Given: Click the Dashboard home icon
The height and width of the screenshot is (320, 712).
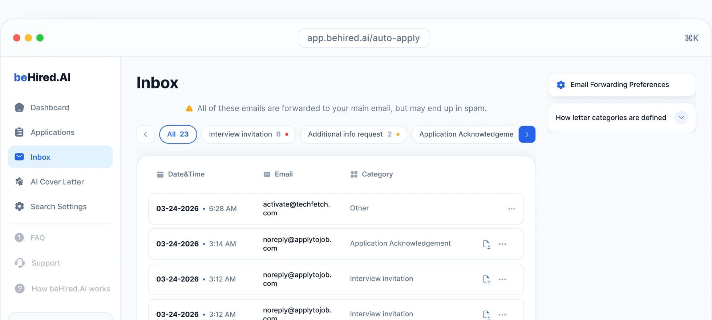Looking at the screenshot, I should [x=19, y=108].
